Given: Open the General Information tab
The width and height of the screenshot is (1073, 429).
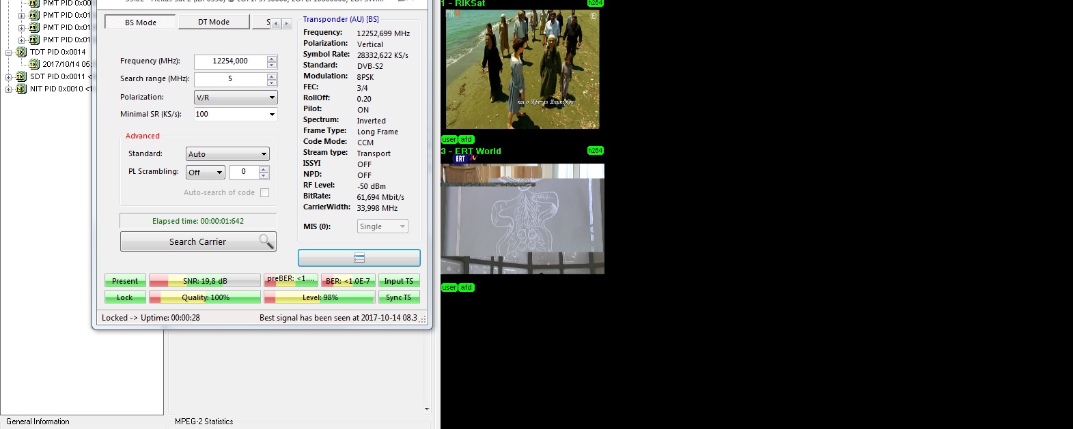Looking at the screenshot, I should tap(38, 421).
